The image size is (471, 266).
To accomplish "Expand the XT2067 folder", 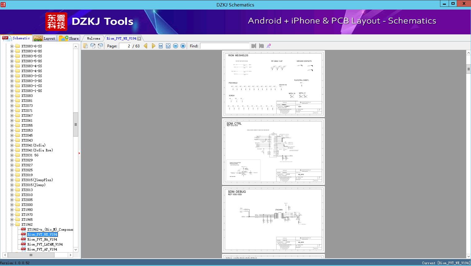I will click(12, 116).
